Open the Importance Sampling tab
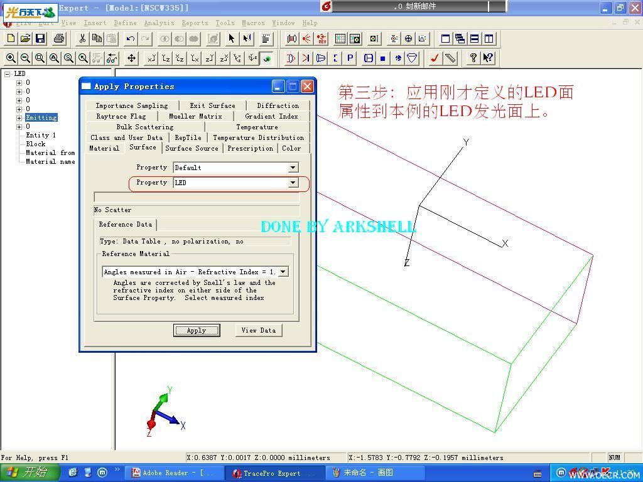Viewport: 643px width, 482px height. click(132, 105)
